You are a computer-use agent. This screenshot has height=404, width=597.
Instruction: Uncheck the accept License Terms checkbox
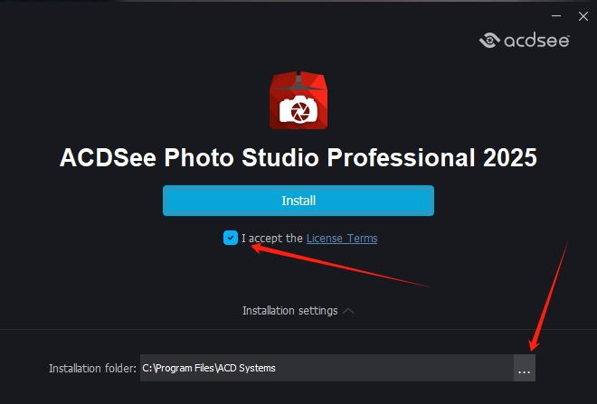[231, 238]
